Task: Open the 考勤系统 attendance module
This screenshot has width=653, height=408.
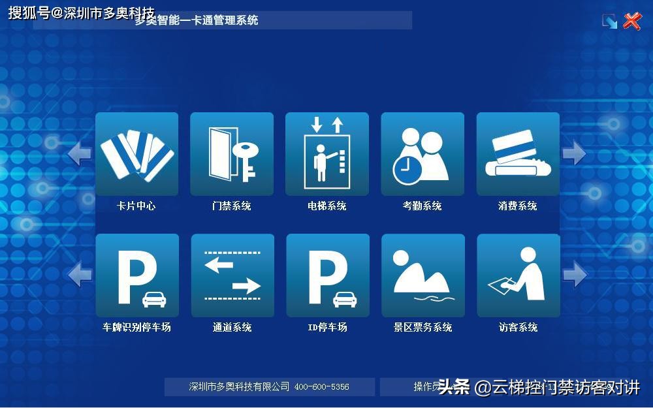Action: point(422,154)
